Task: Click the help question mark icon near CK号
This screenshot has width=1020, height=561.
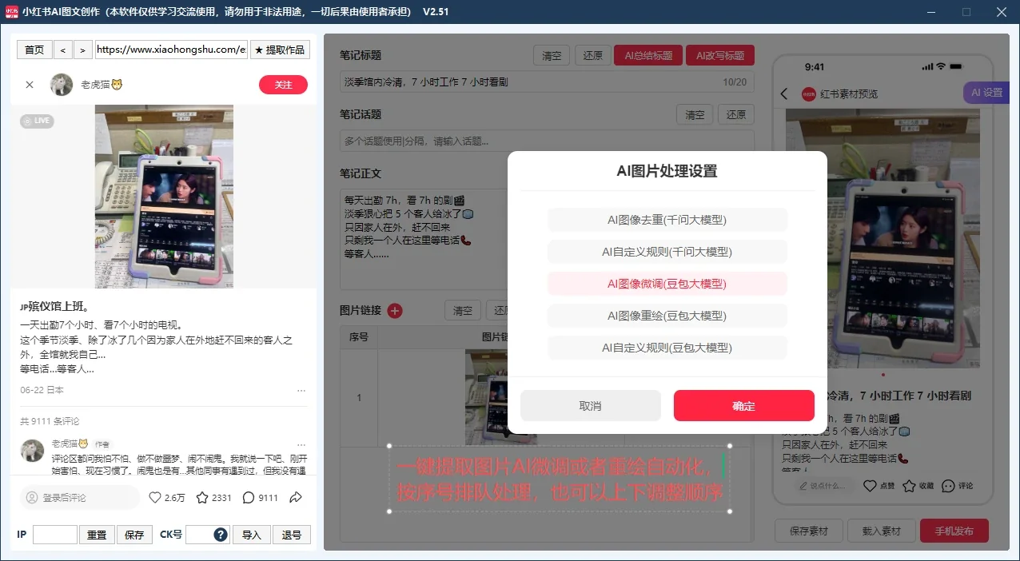Action: coord(221,535)
